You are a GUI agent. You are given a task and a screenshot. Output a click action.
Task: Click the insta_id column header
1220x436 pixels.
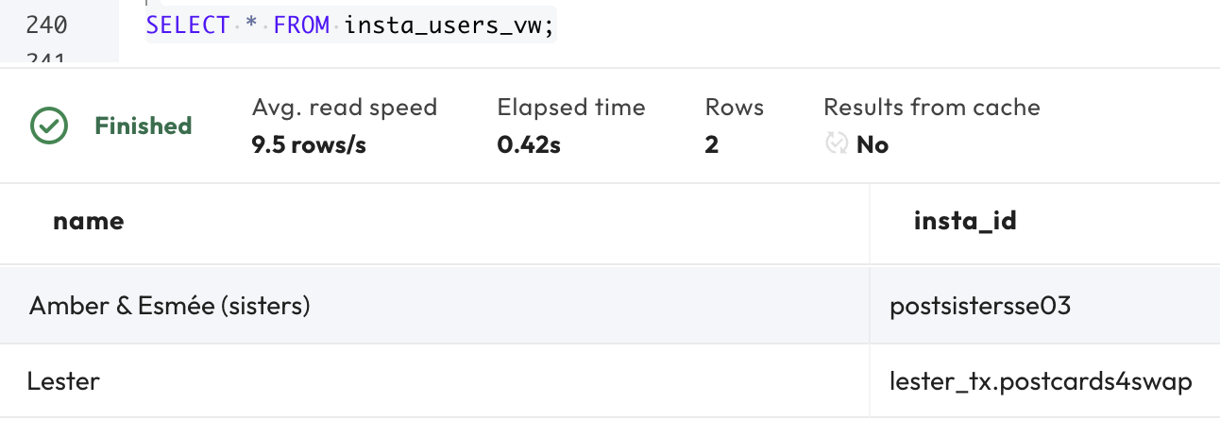(x=965, y=221)
